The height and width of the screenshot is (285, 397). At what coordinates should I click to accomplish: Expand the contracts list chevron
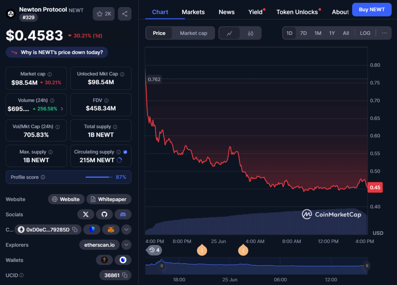click(126, 230)
